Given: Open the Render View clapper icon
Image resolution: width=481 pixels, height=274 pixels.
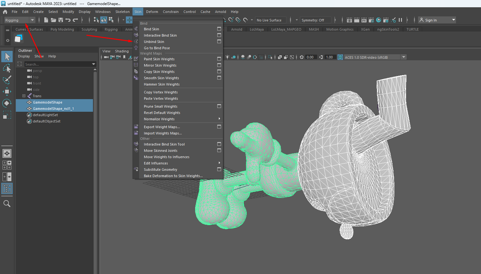Looking at the screenshot, I should [349, 20].
